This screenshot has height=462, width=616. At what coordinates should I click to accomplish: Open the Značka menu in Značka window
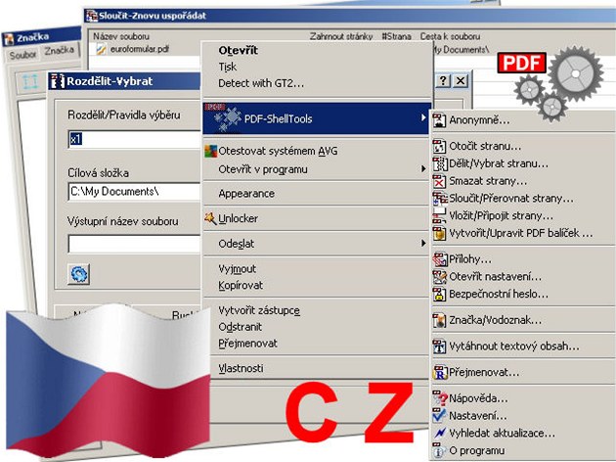[59, 50]
